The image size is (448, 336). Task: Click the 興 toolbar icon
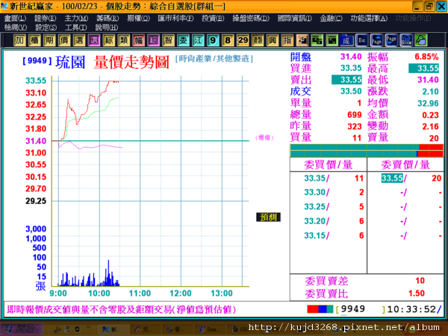tap(273, 40)
